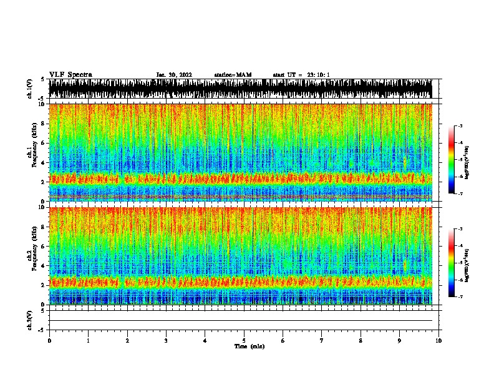Click the ch.1 frequency tick label "8"
494x382 pixels.
(44, 124)
